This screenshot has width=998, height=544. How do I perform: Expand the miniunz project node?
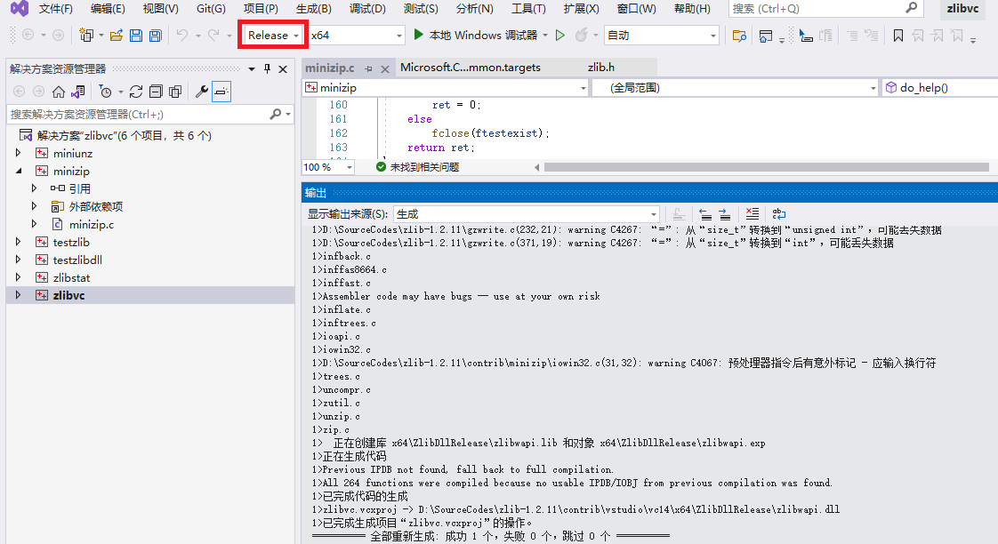pyautogui.click(x=16, y=153)
